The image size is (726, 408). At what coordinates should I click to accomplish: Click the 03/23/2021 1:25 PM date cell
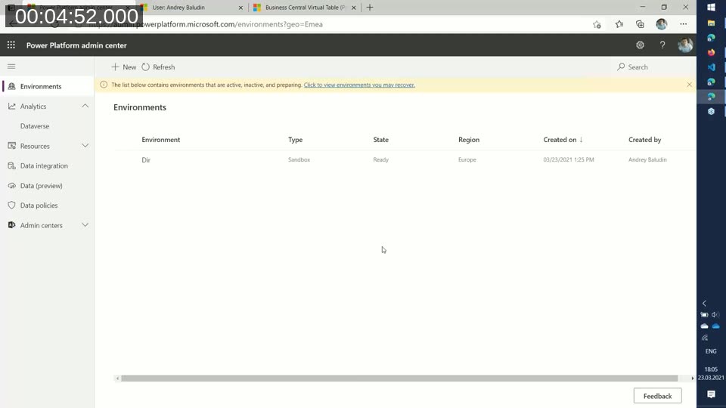tap(569, 159)
